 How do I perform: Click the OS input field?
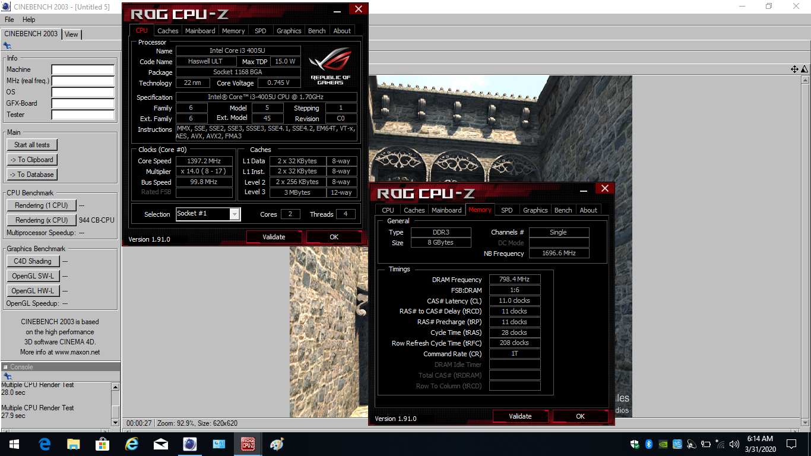coord(83,92)
